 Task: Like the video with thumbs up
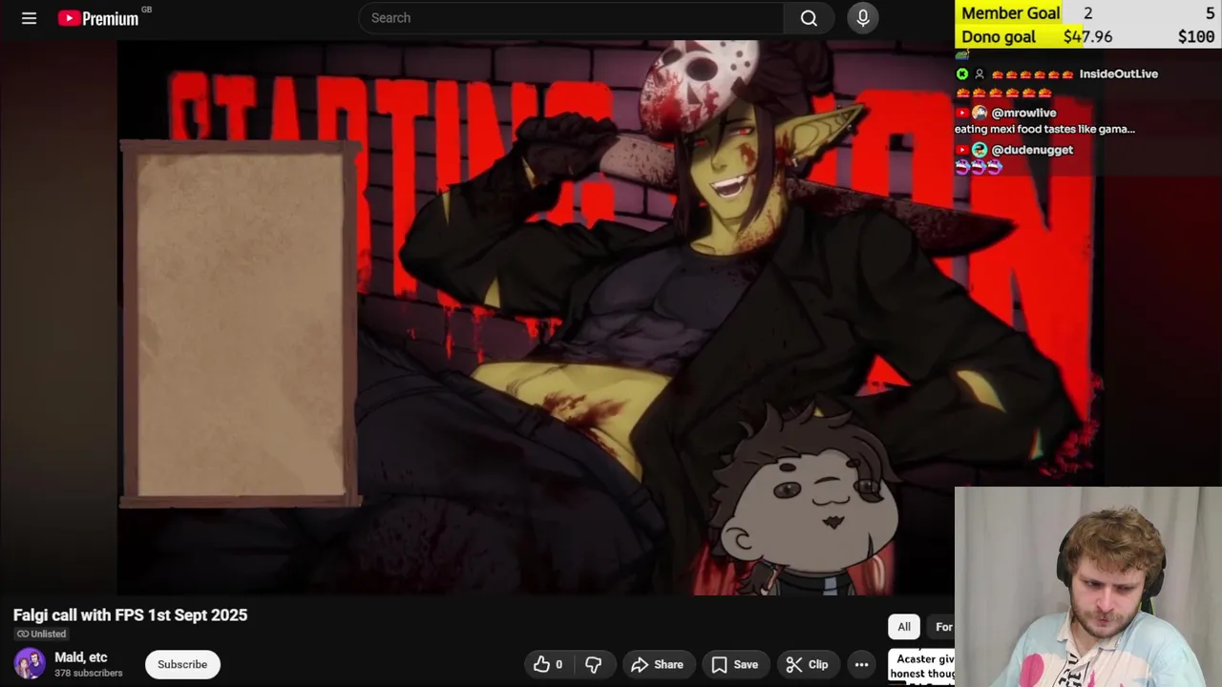549,664
